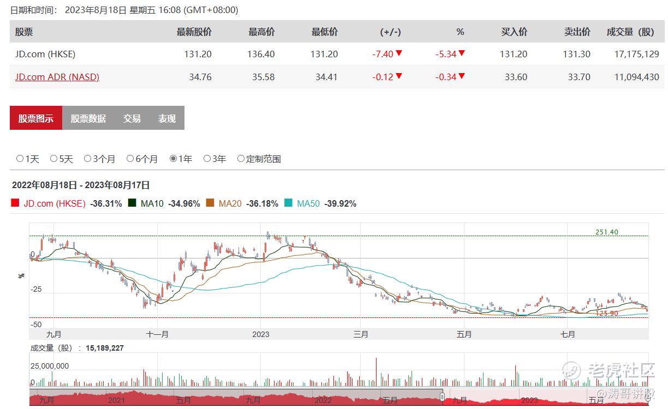Select the 定制范围 radio button
This screenshot has width=668, height=409.
pos(241,159)
